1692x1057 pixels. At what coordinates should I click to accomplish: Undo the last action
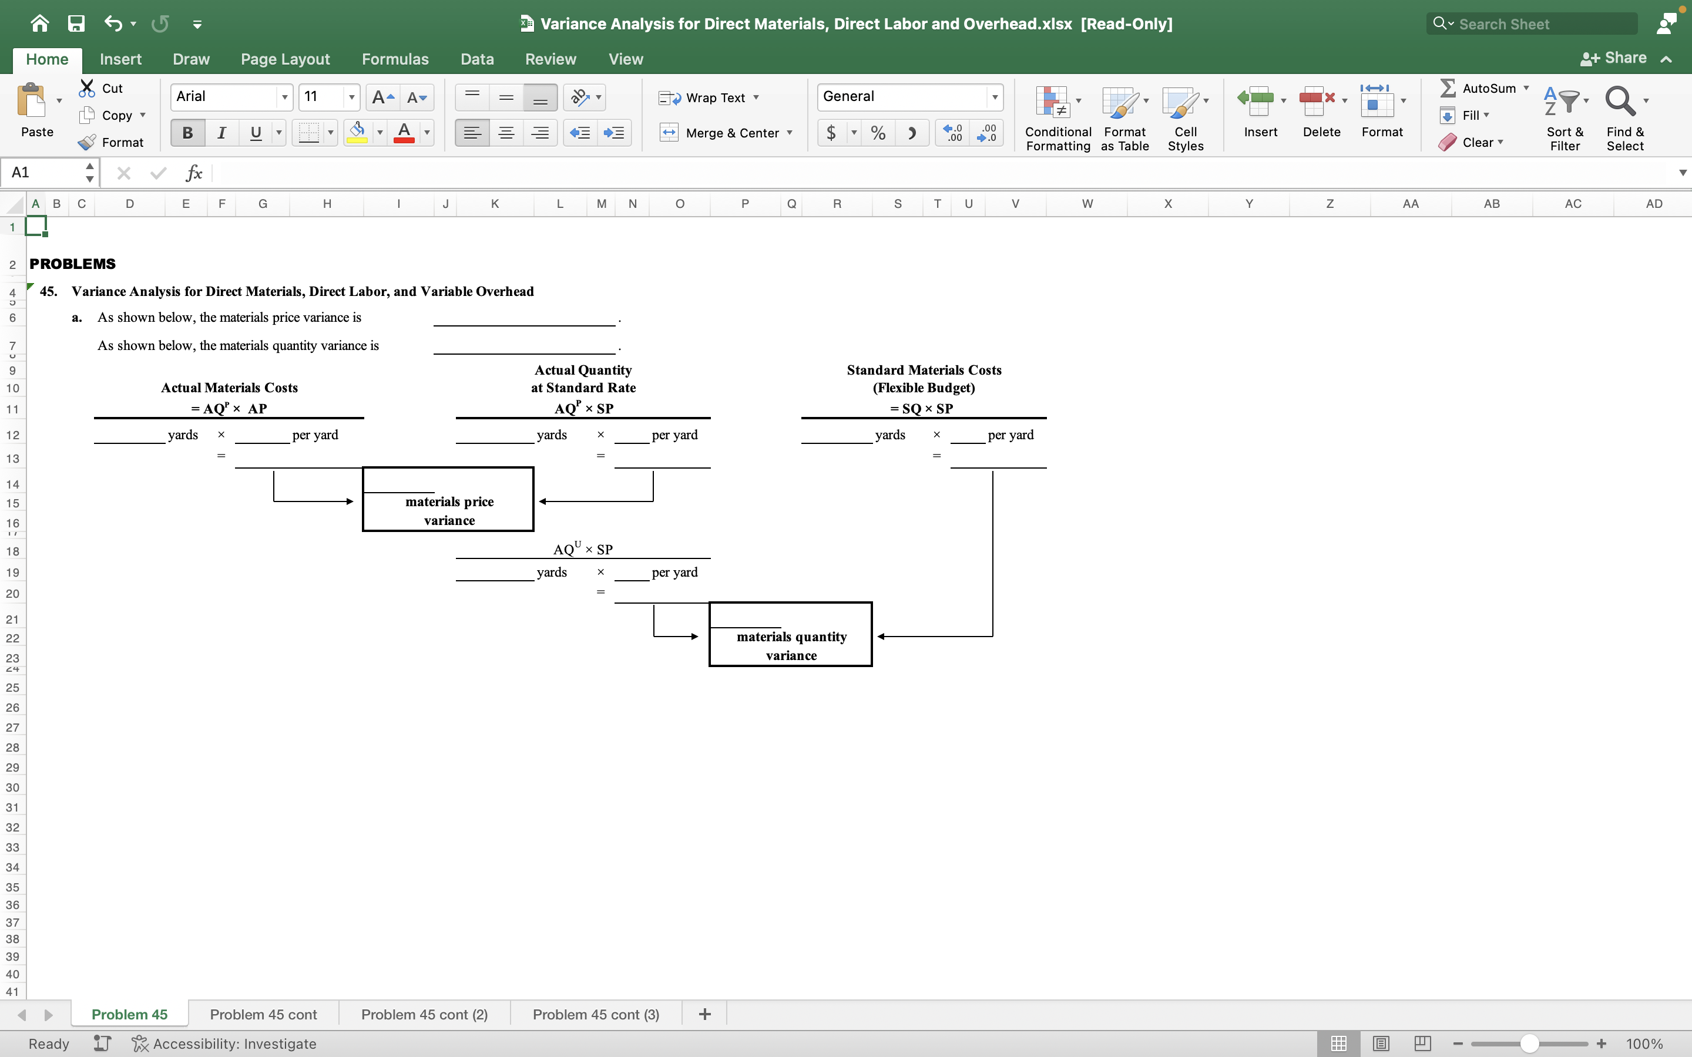pyautogui.click(x=113, y=23)
